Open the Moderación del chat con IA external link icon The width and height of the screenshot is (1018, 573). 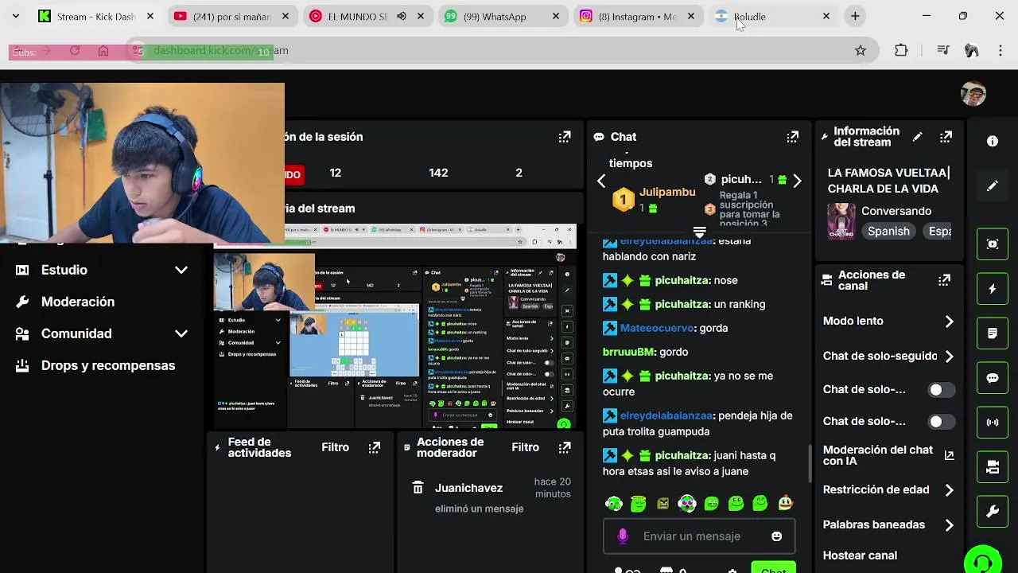pos(949,455)
